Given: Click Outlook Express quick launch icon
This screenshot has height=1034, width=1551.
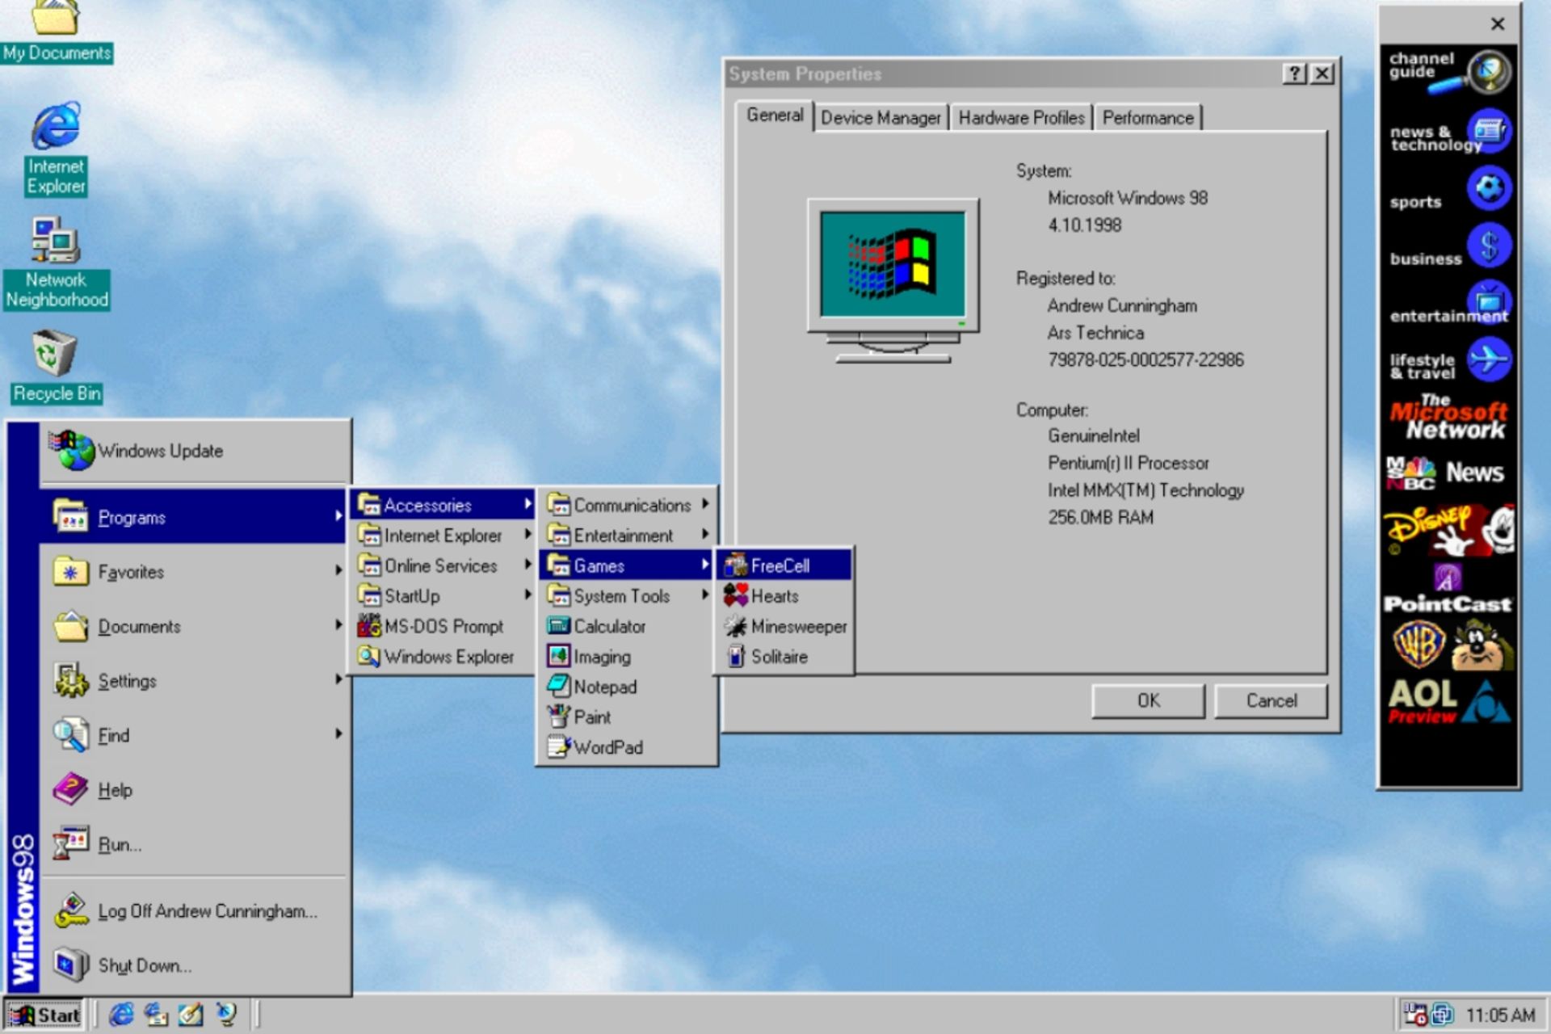Looking at the screenshot, I should click(156, 1015).
